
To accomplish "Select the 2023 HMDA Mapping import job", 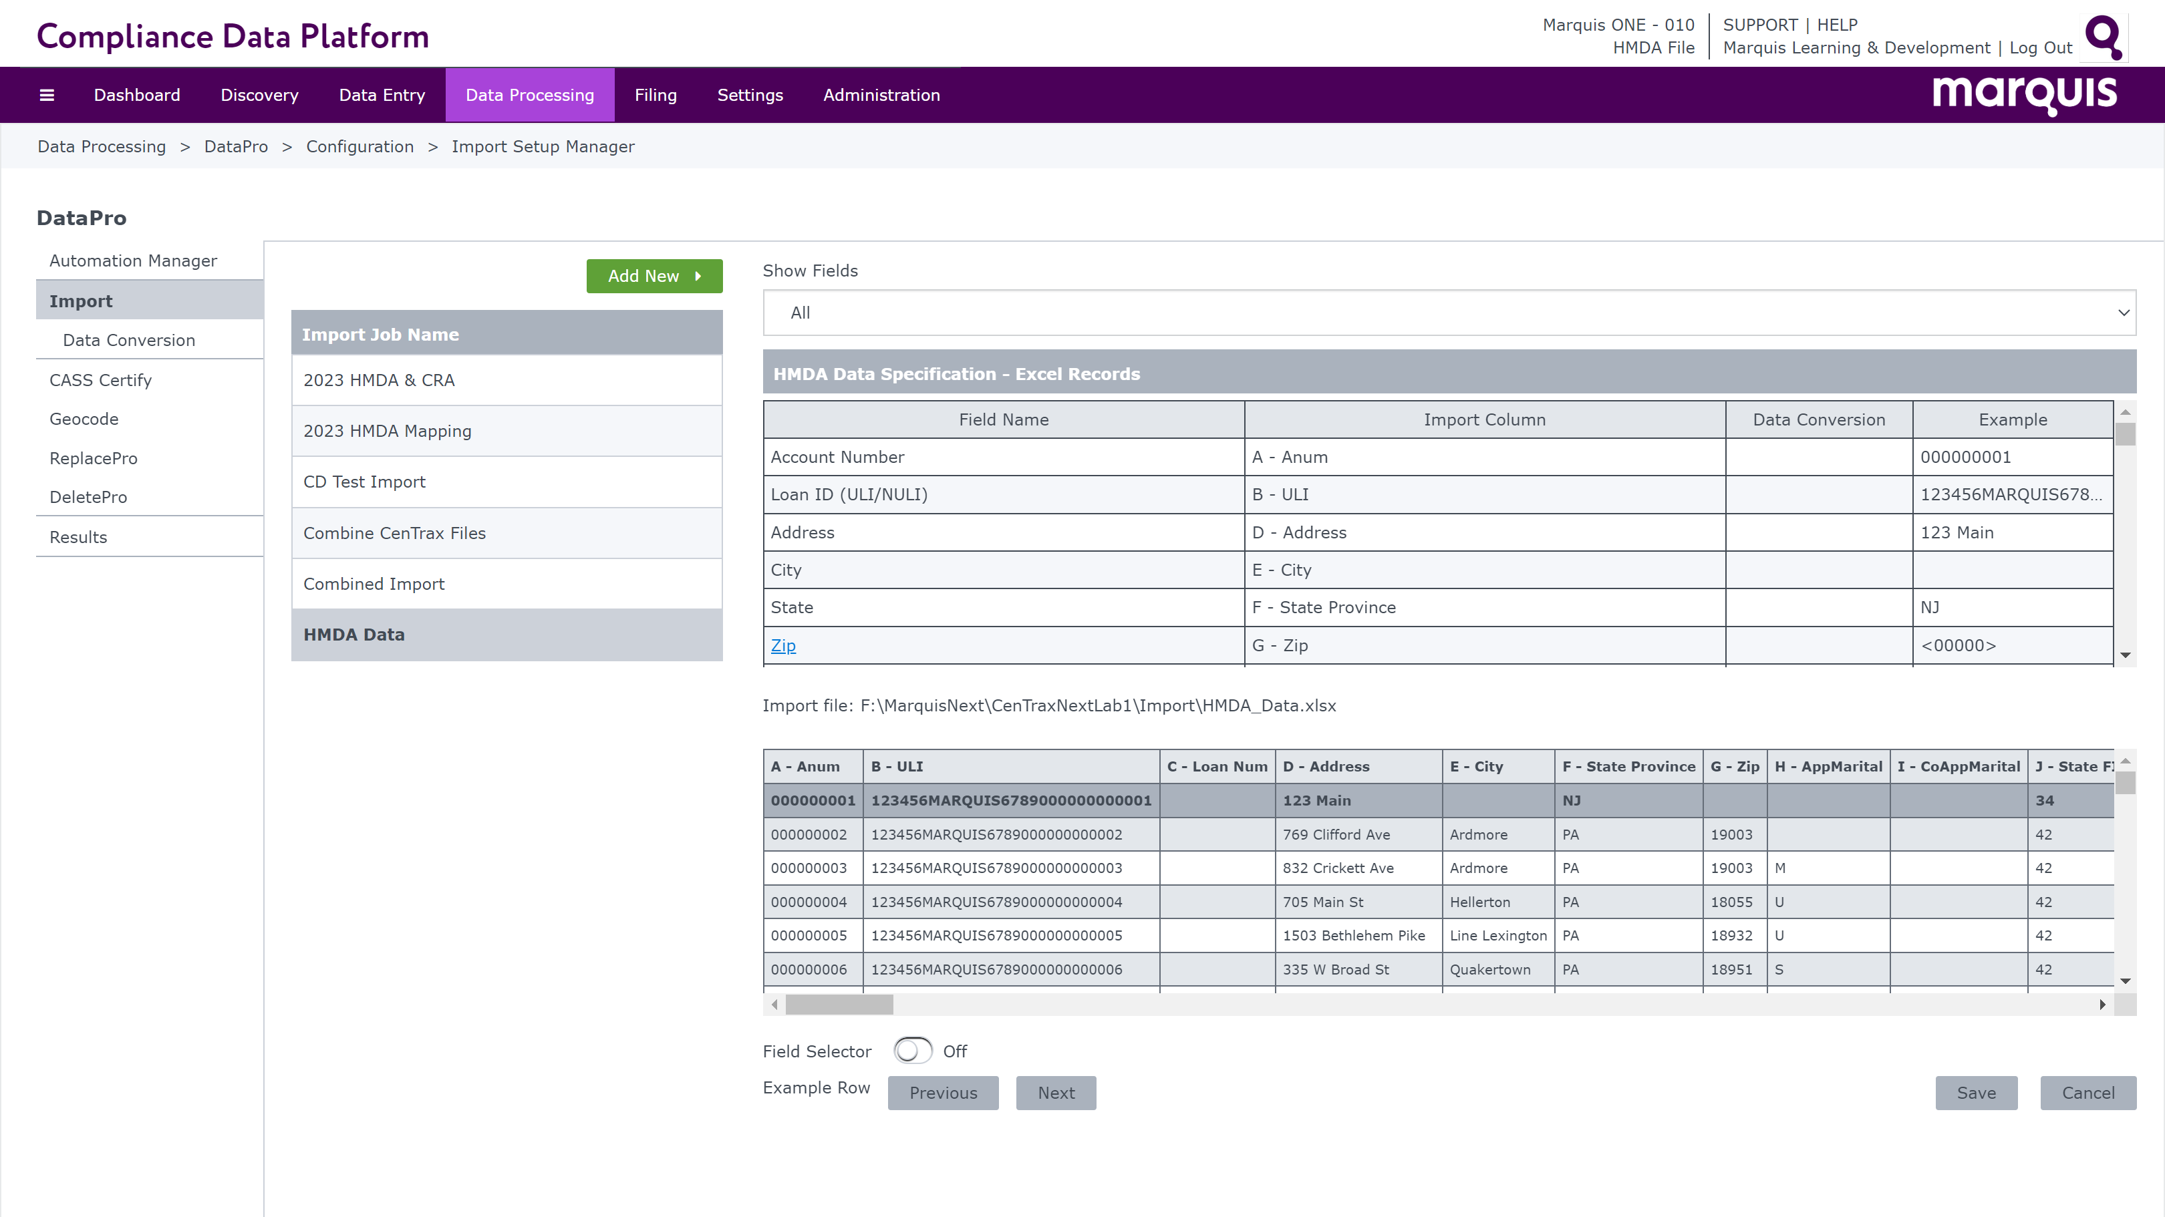I will pyautogui.click(x=507, y=431).
